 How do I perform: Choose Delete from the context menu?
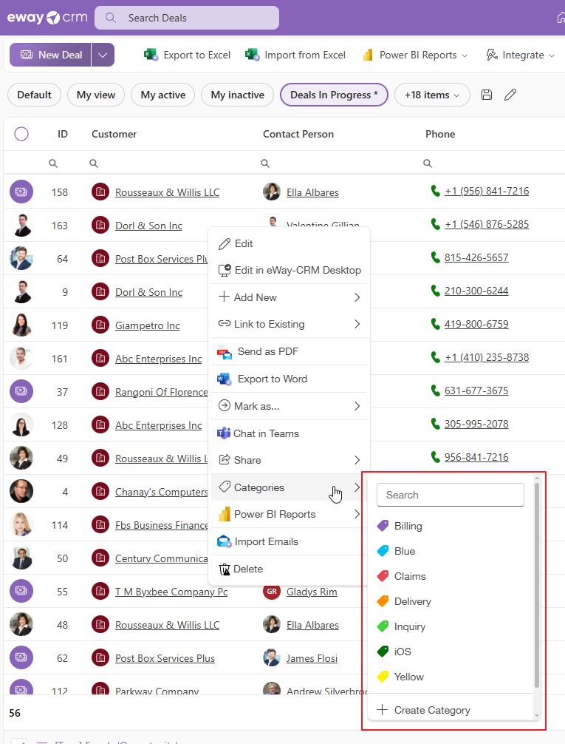289,569
